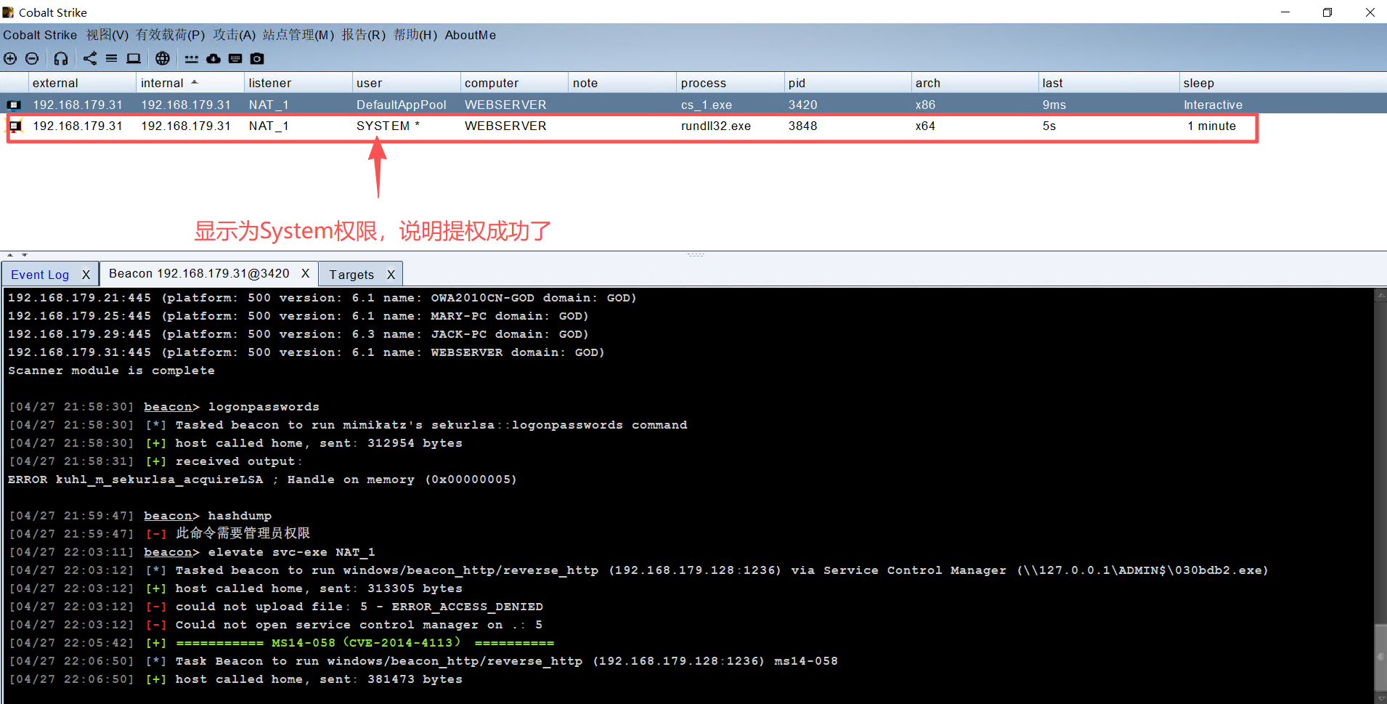Sort sessions by note column
This screenshot has height=704, width=1387.
point(622,83)
